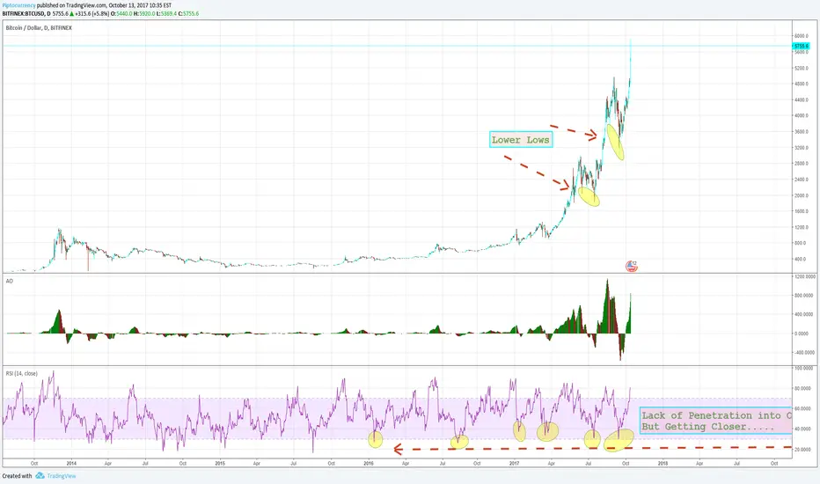820x484 pixels.
Task: Click the 'RSI (14, close)' indicator label
Action: [x=21, y=373]
